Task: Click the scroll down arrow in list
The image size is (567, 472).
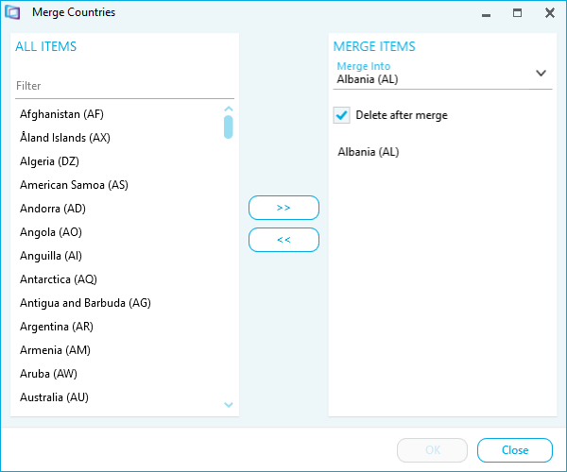Action: (228, 405)
